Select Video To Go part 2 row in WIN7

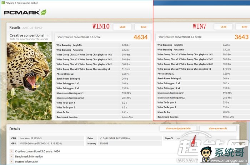coord(203,107)
